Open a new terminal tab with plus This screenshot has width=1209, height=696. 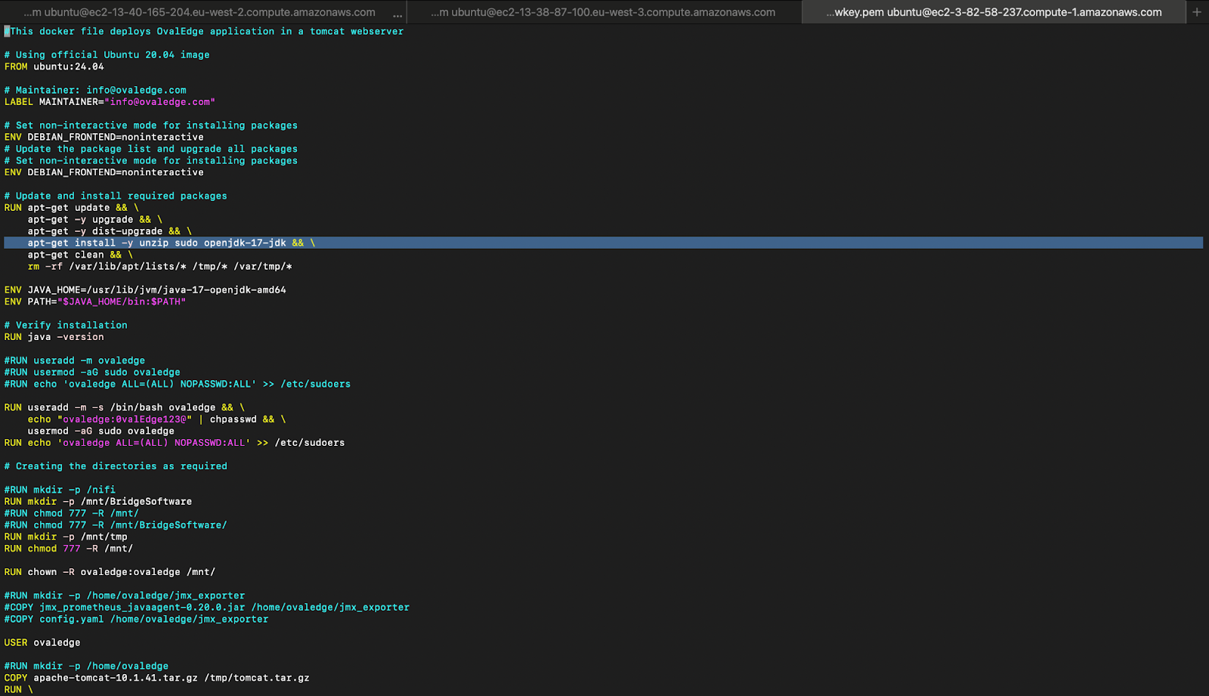click(x=1196, y=12)
